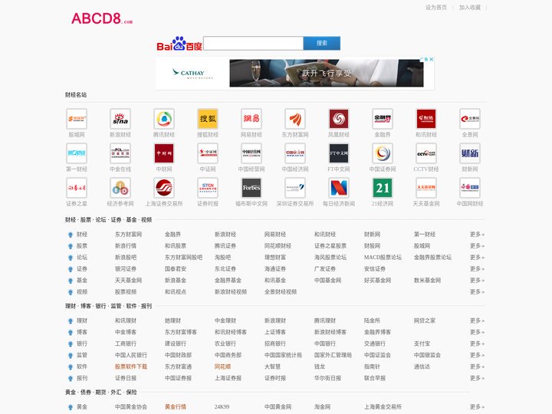Click 设为首页 link

pyautogui.click(x=436, y=8)
